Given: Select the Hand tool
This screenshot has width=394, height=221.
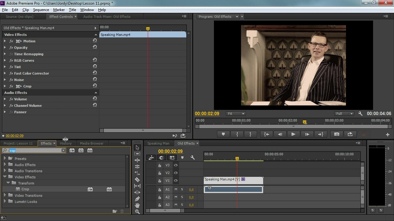Looking at the screenshot, I should (137, 205).
